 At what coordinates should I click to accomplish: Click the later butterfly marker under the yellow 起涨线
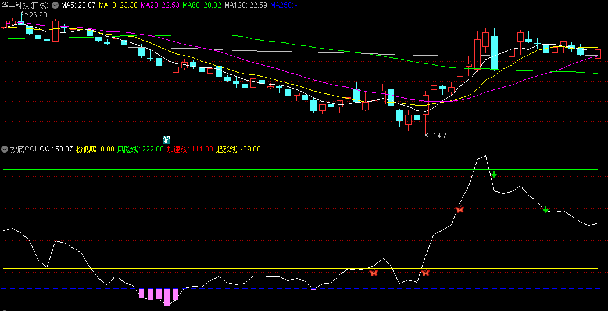click(425, 273)
